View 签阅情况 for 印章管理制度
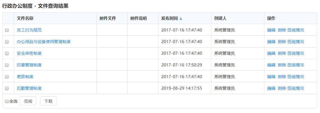Image resolution: width=320 pixels, height=113 pixels. 296,65
